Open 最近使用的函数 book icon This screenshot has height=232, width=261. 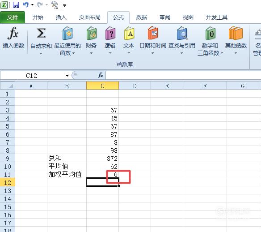(x=67, y=33)
